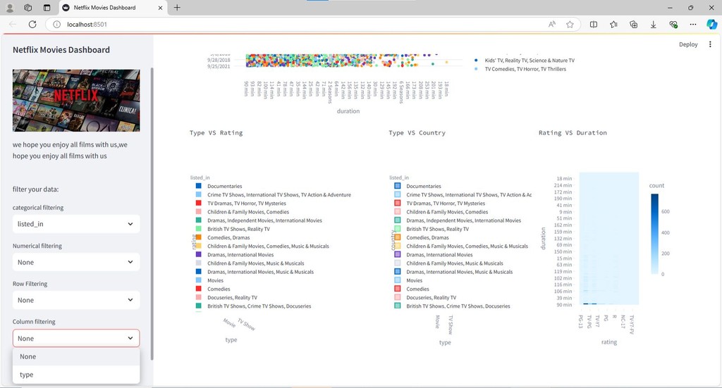The height and width of the screenshot is (388, 722).
Task: Toggle 'Dramas, International Movies' in Type VS Rating legend
Action: pyautogui.click(x=240, y=255)
